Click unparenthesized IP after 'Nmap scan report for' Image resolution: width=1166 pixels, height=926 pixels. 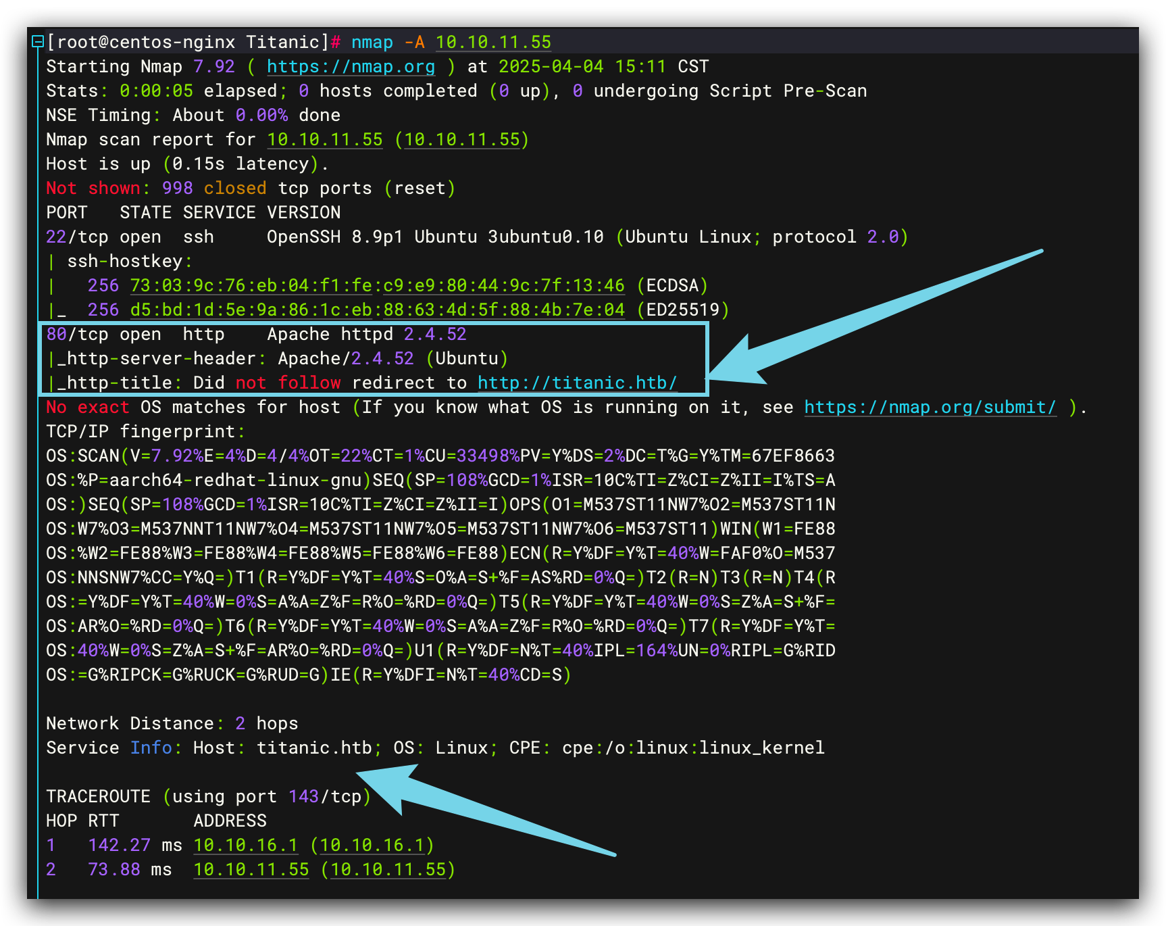tap(324, 140)
